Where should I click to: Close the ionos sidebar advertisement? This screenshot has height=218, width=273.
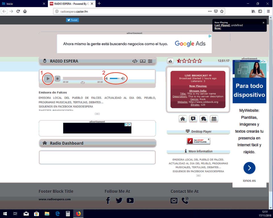point(264,62)
